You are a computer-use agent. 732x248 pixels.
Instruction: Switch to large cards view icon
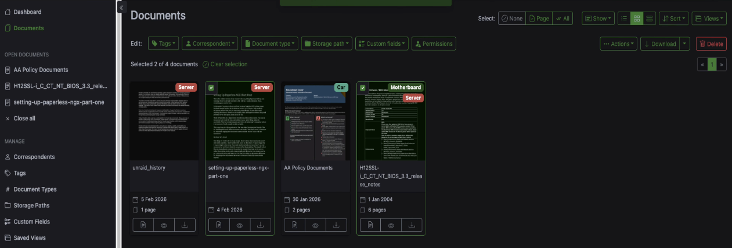650,19
